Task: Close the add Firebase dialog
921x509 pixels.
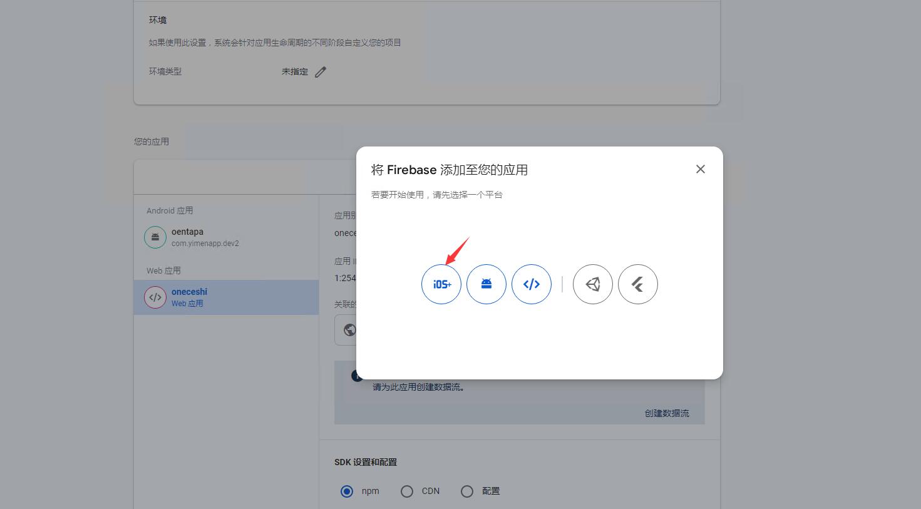Action: click(701, 169)
